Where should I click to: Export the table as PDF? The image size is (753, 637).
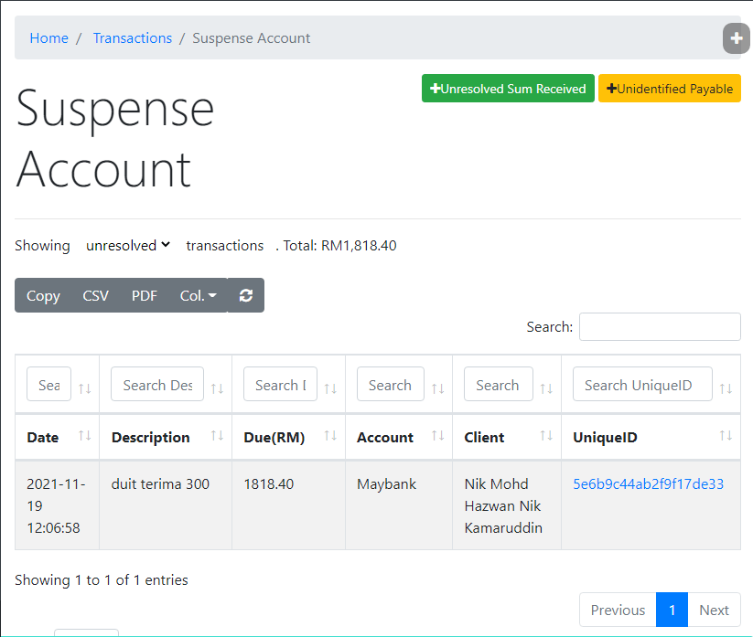(x=144, y=295)
